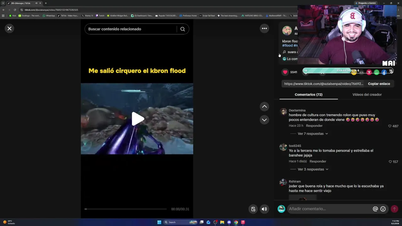Click the Rxhiram username
This screenshot has height=226, width=402.
[x=295, y=181]
